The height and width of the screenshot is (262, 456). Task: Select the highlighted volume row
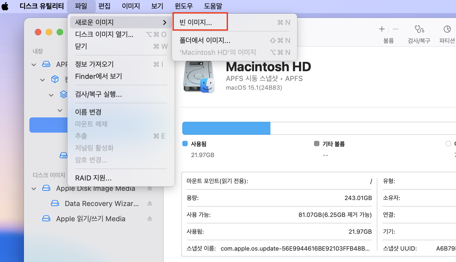click(48, 125)
